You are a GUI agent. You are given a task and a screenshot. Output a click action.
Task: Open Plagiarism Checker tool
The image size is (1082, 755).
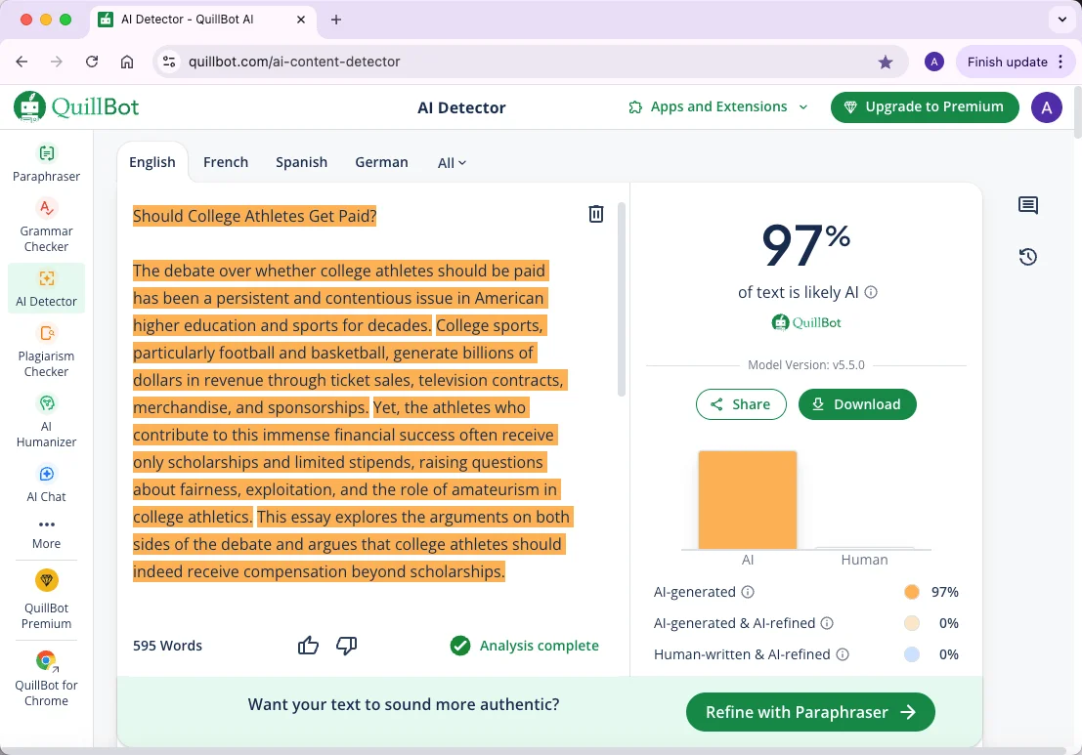tap(46, 351)
